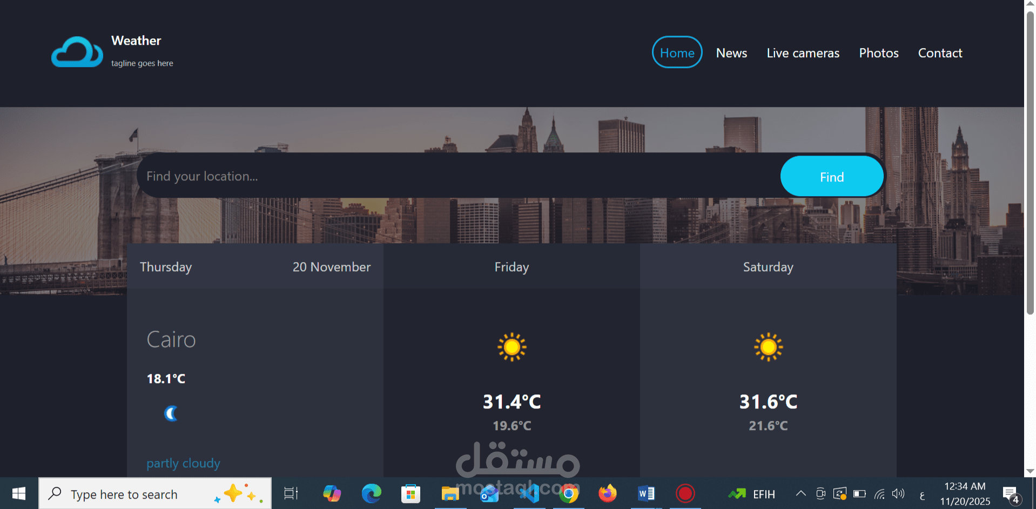Viewport: 1036px width, 509px height.
Task: Click the Saturday forecast sun icon
Action: [x=768, y=347]
